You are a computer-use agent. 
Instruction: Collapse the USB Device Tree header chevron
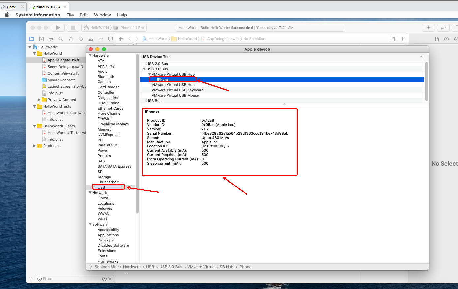click(421, 57)
